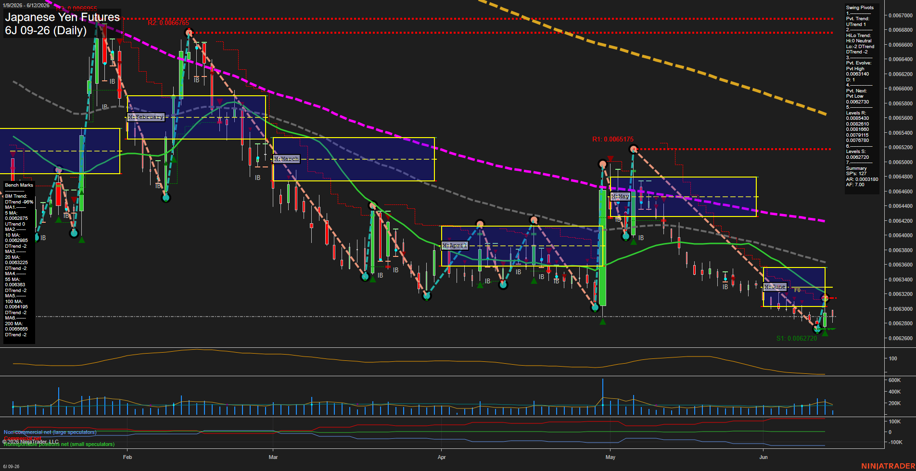The image size is (916, 471).
Task: Click the 'Feb' label on the time axis
Action: (127, 457)
